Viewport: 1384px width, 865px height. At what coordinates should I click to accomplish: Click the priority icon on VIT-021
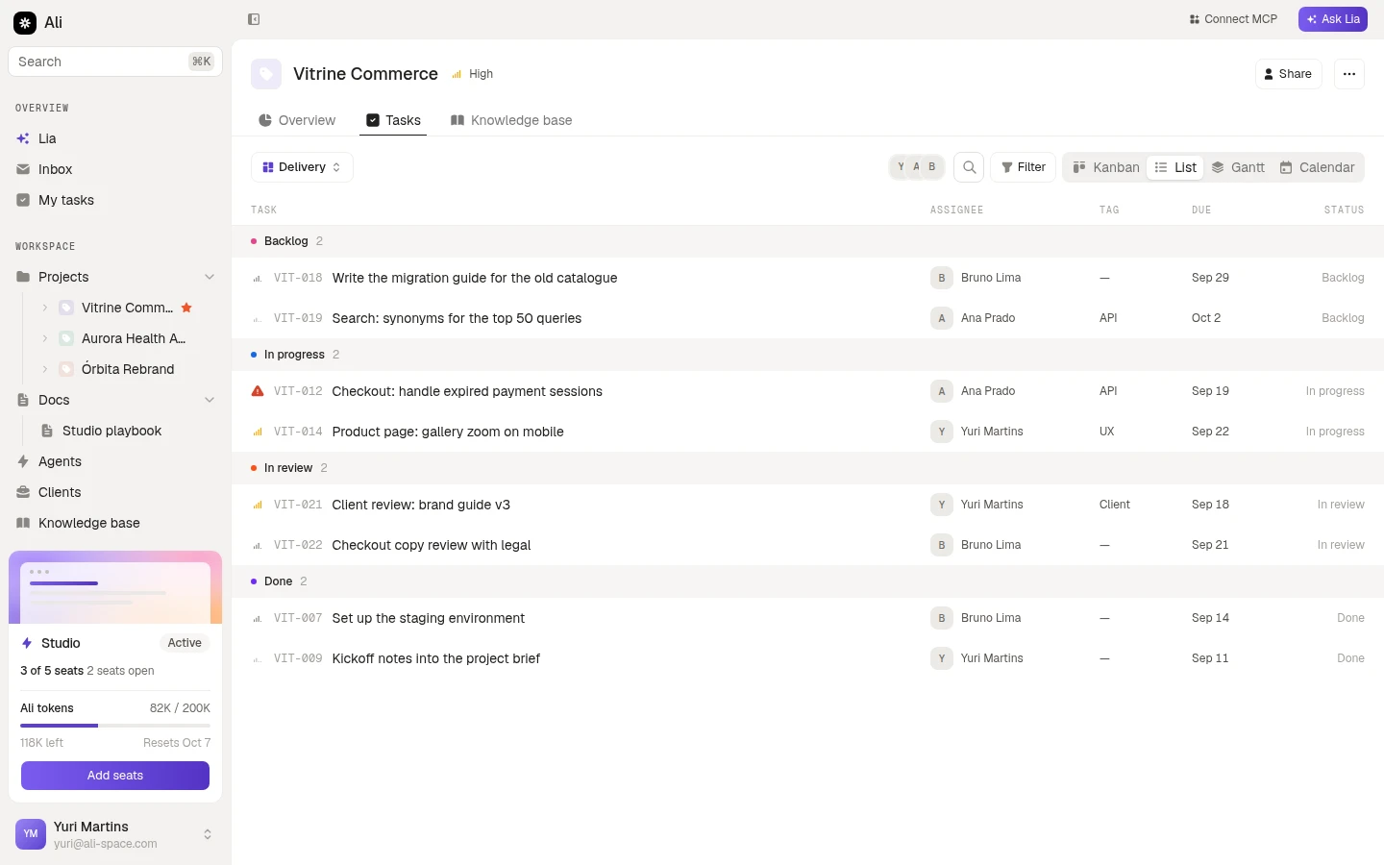(258, 505)
